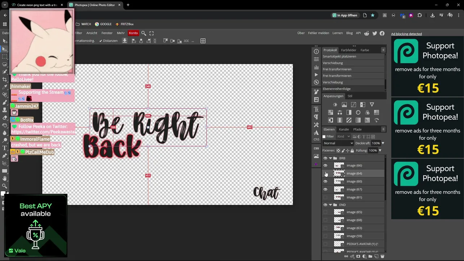Viewport: 464px width, 261px height.
Task: Add a Color Balance adjustment
Action: coord(340,112)
